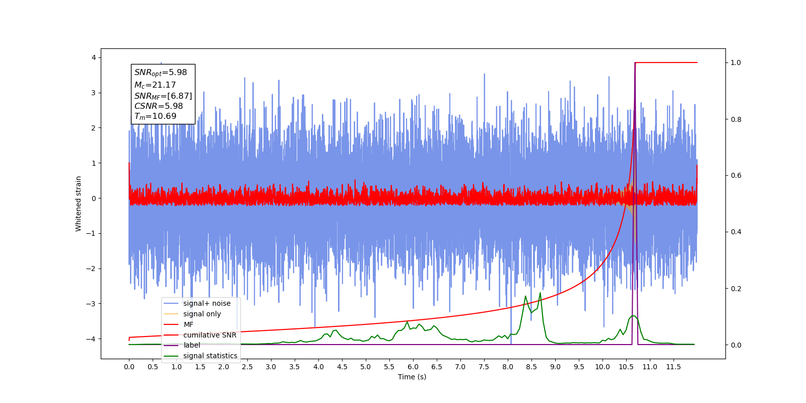Screen dimensions: 806x403
Task: Click the 8.0 tick on the time axis
Action: (x=508, y=367)
